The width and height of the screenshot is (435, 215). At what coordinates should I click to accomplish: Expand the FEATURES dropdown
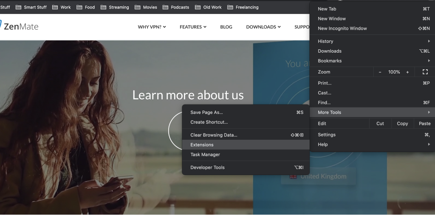193,27
